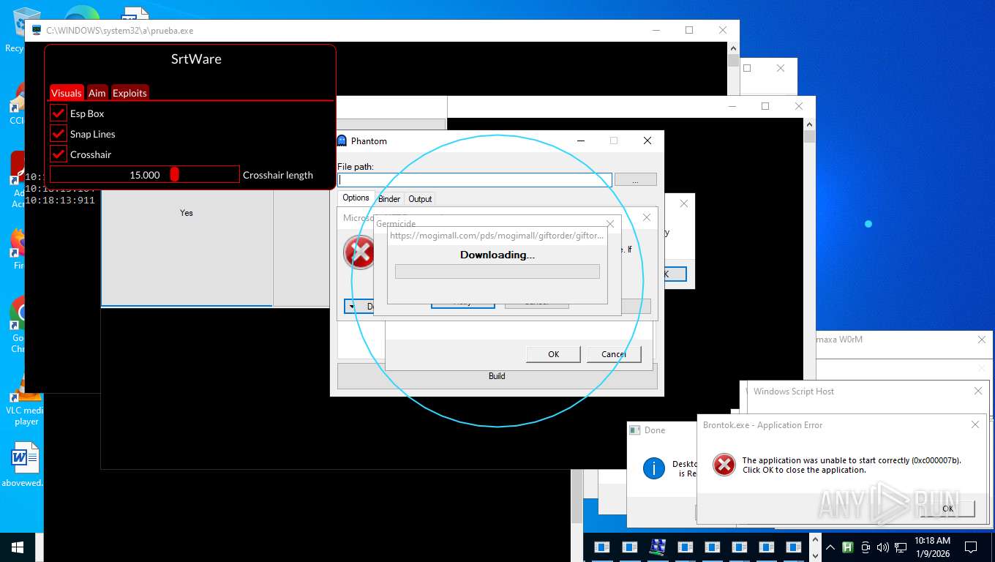Click the blue info icon in Done dialog
This screenshot has width=995, height=562.
(x=653, y=468)
